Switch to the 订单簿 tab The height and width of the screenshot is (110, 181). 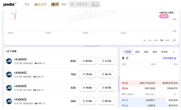[128, 52]
